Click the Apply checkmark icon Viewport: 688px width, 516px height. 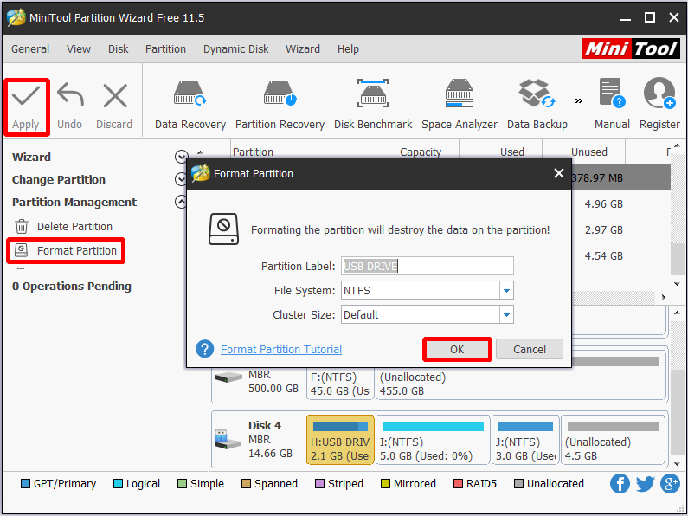(26, 96)
